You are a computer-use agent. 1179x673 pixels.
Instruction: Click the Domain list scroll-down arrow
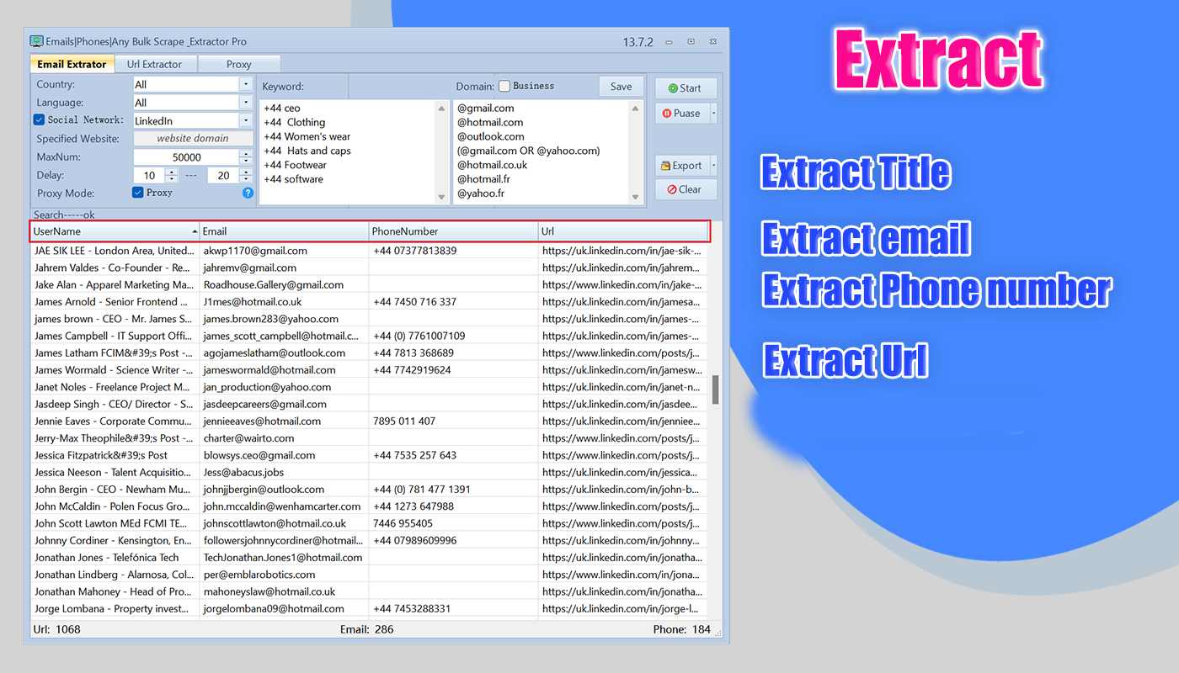tap(636, 198)
